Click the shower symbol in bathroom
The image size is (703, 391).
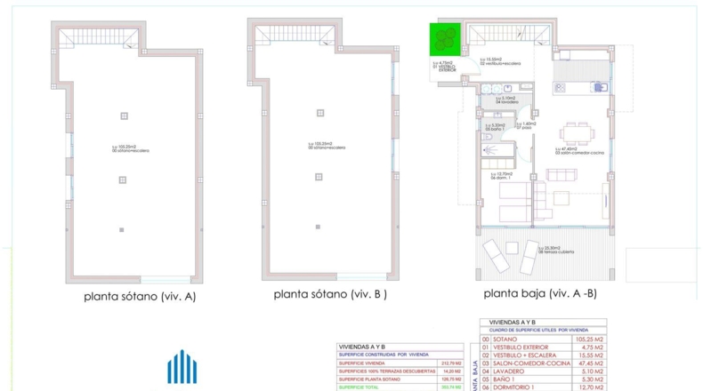click(490, 150)
